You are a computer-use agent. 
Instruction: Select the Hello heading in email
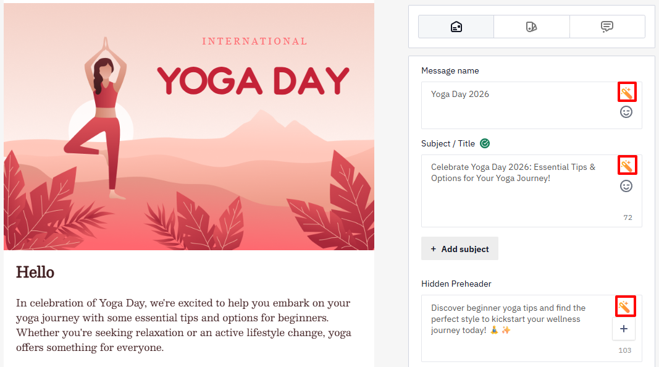[35, 272]
